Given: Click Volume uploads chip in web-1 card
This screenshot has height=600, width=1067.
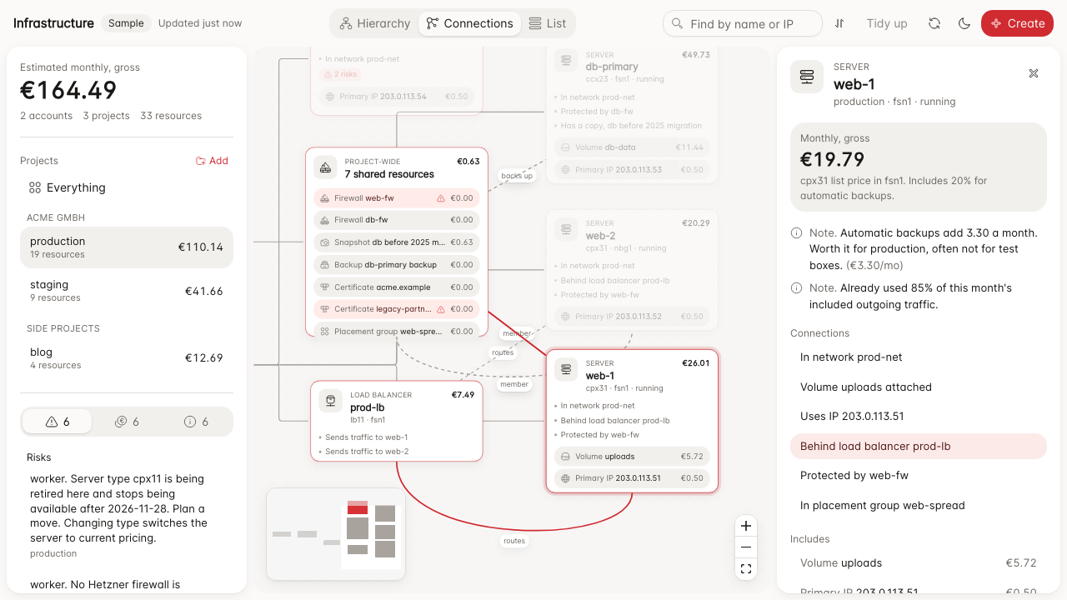Looking at the screenshot, I should click(632, 457).
